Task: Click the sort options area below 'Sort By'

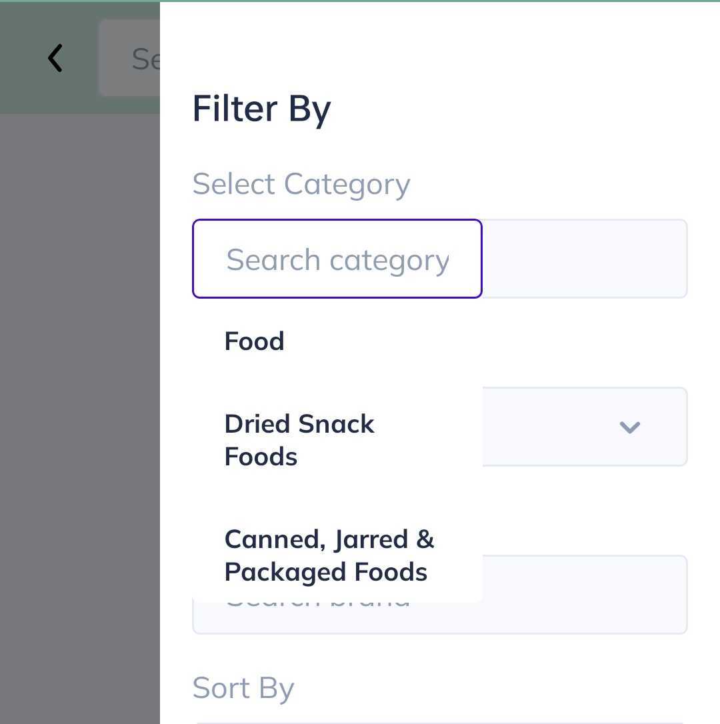Action: click(439, 720)
